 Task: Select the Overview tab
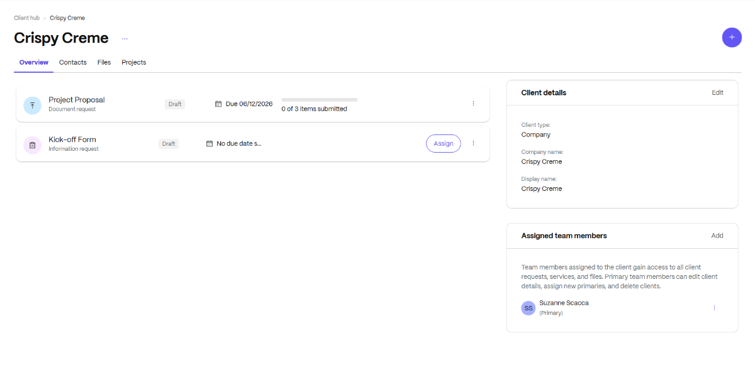pos(33,62)
